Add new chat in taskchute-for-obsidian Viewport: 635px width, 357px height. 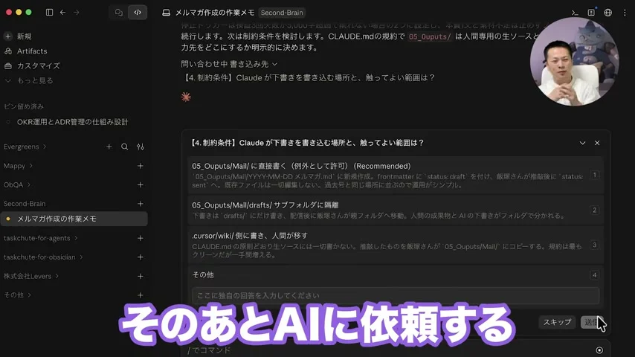[140, 257]
